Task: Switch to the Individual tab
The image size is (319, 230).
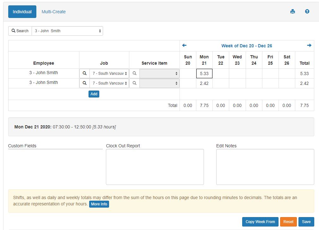Action: point(22,12)
